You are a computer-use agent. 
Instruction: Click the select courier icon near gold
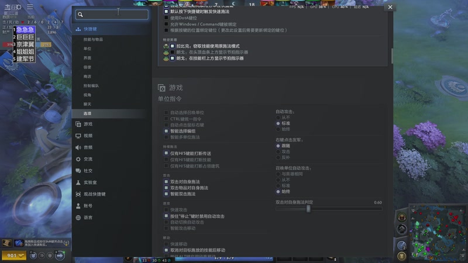point(33,255)
